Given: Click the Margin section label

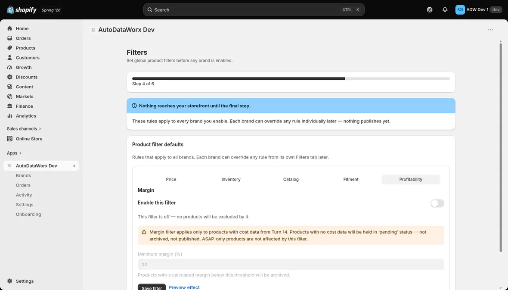Looking at the screenshot, I should (146, 190).
